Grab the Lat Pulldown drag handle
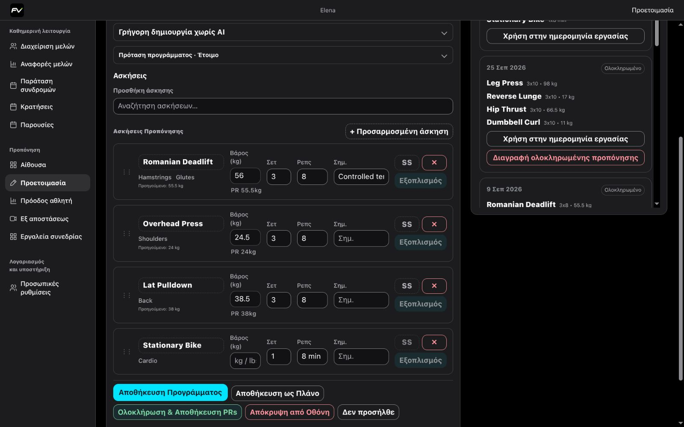 pos(127,295)
